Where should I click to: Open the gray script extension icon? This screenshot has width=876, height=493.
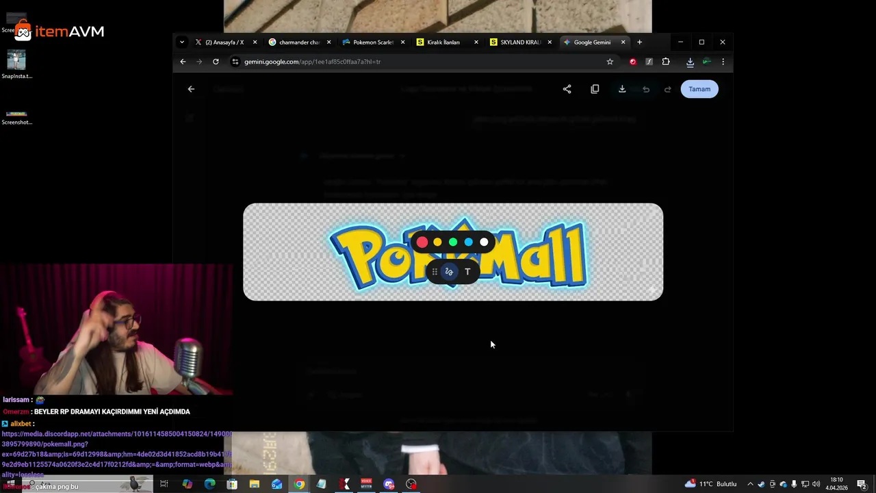pyautogui.click(x=649, y=62)
